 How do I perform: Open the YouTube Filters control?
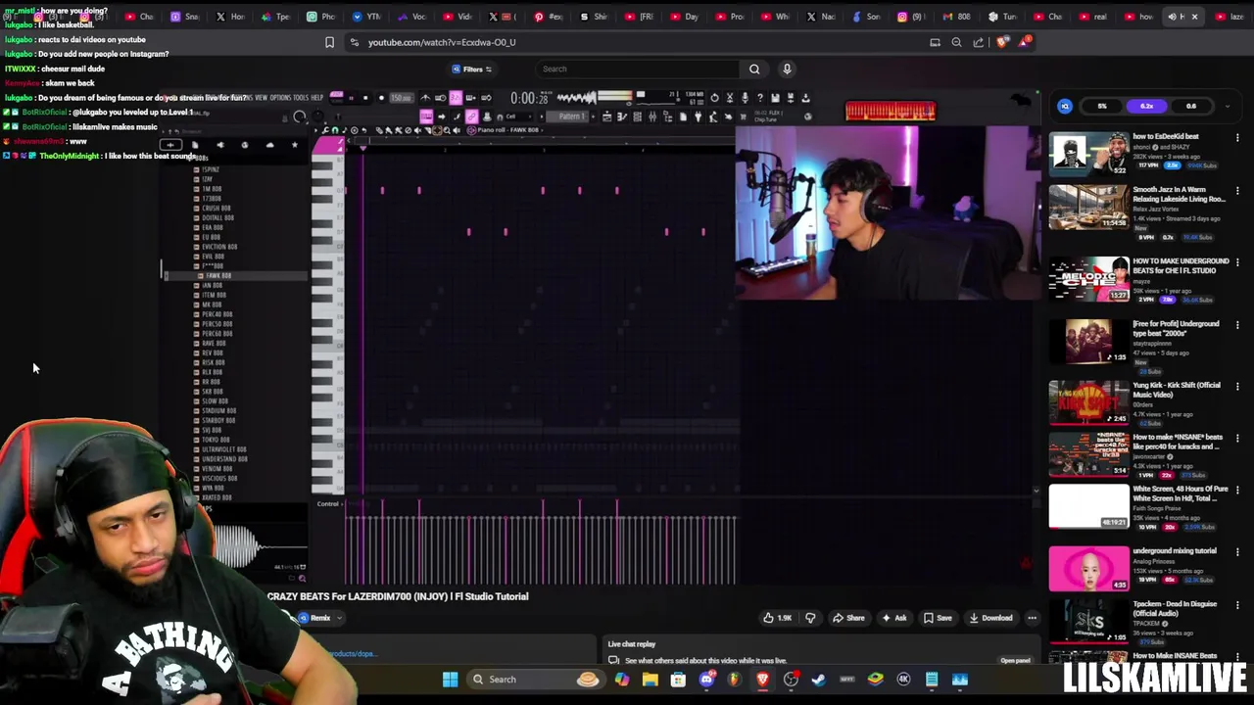472,69
